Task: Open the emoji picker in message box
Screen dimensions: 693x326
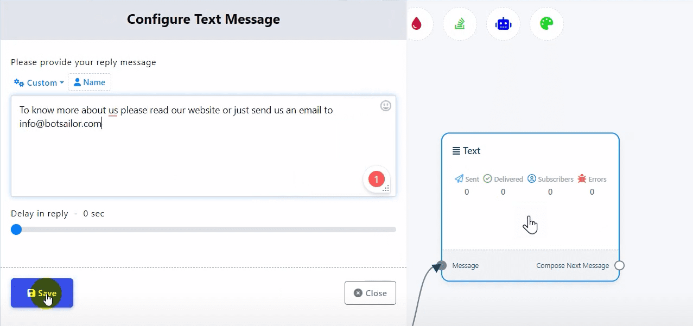Action: (385, 106)
